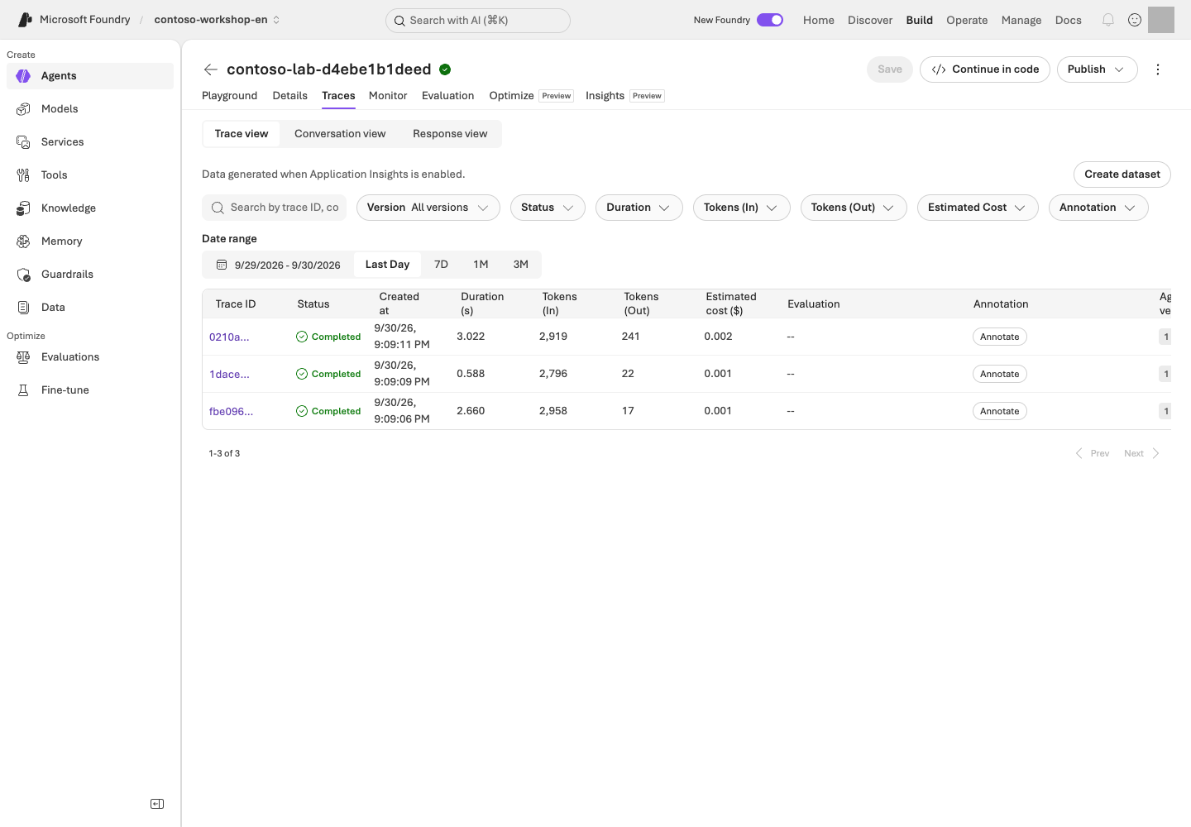
Task: Open the Services sidebar icon
Action: coord(23,141)
